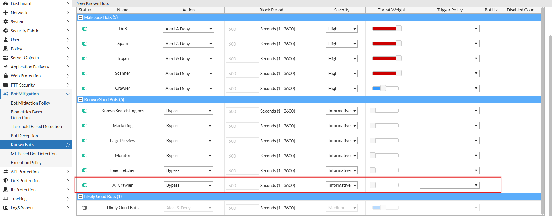552x216 pixels.
Task: Click the User person icon
Action: (x=6, y=40)
